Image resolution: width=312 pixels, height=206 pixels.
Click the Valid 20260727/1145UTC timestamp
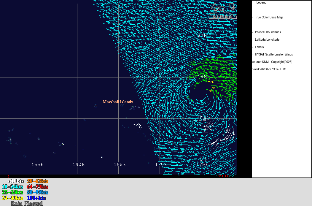tap(269, 69)
